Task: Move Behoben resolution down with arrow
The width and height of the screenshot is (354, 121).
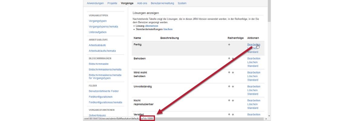Action: point(233,58)
